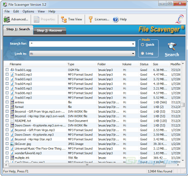Screen dimensions: 188x176
Task: Click the File Scavenger title bar icon
Action: pyautogui.click(x=5, y=5)
